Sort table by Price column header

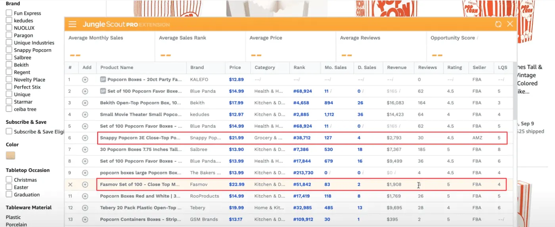[235, 68]
